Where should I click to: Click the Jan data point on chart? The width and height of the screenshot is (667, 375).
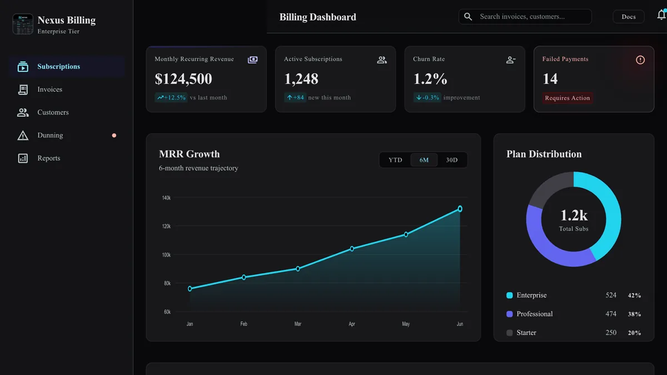click(190, 289)
